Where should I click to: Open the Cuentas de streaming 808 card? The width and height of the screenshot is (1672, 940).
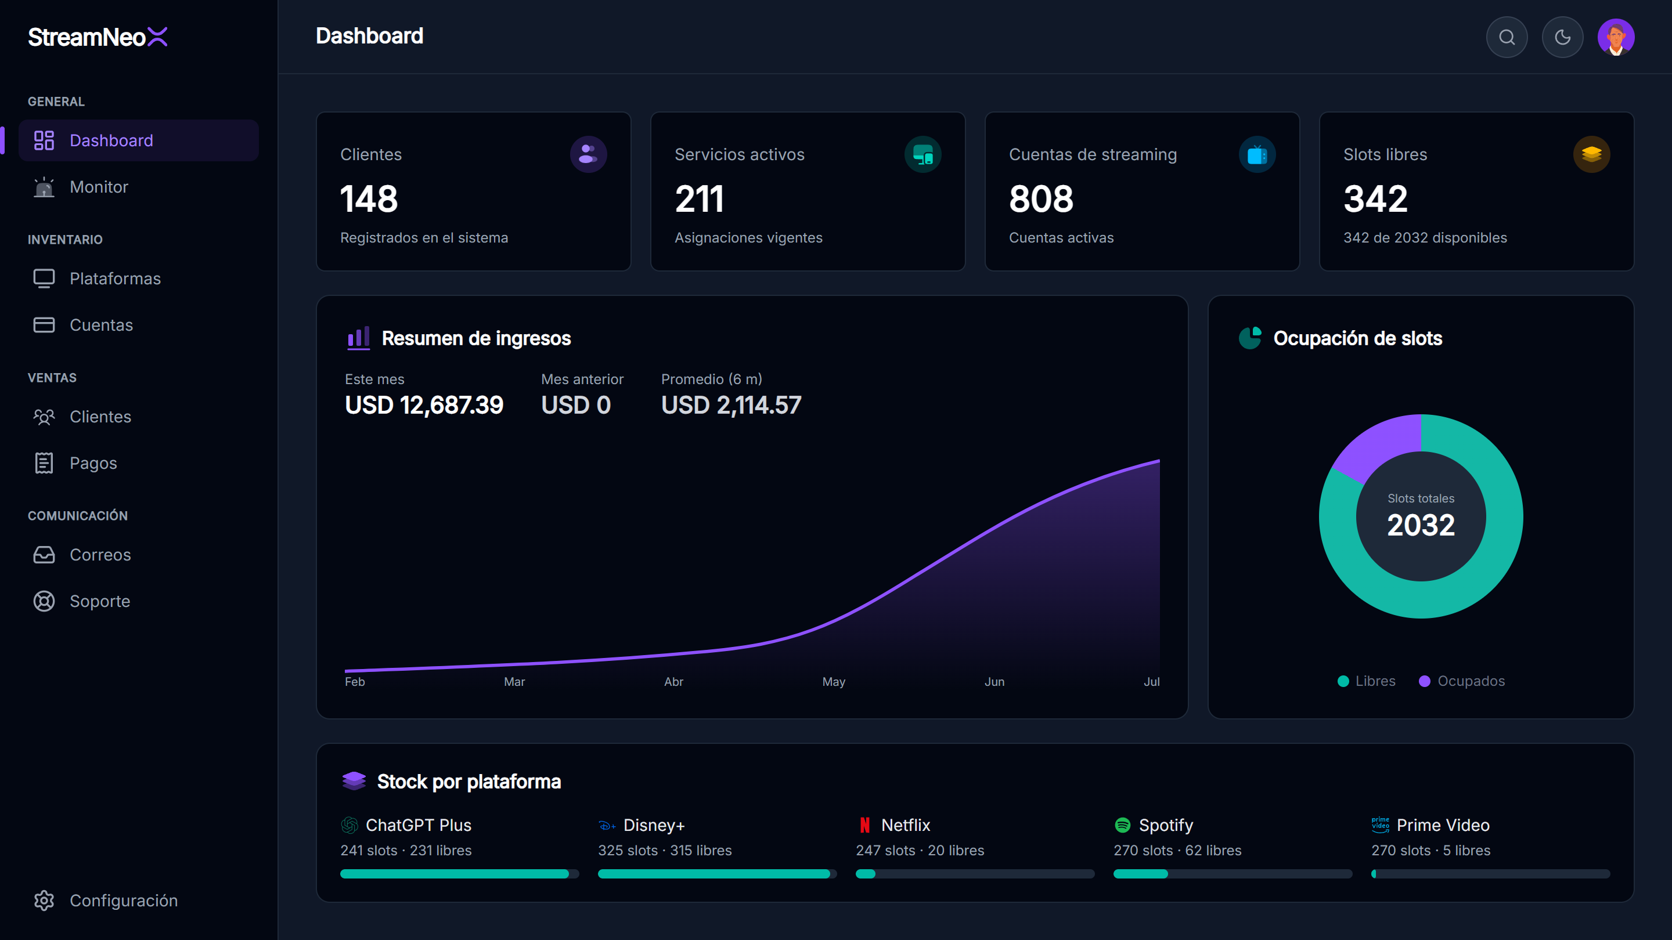[x=1142, y=191]
